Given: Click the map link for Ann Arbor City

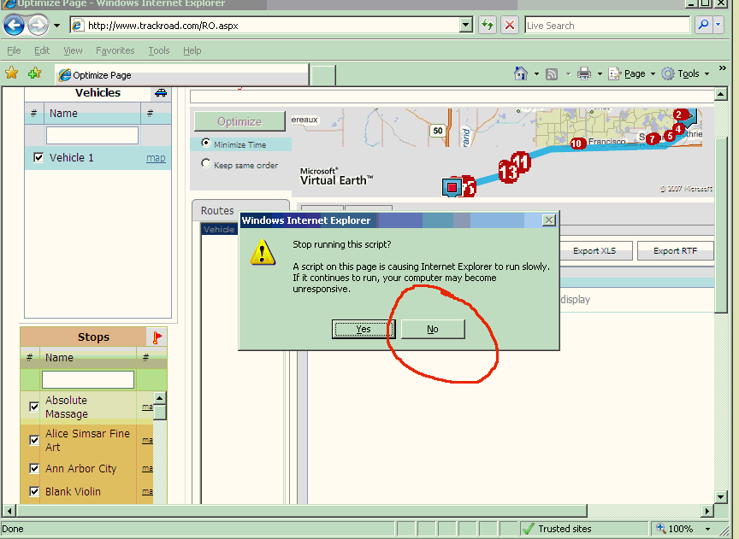Looking at the screenshot, I should pos(147,468).
